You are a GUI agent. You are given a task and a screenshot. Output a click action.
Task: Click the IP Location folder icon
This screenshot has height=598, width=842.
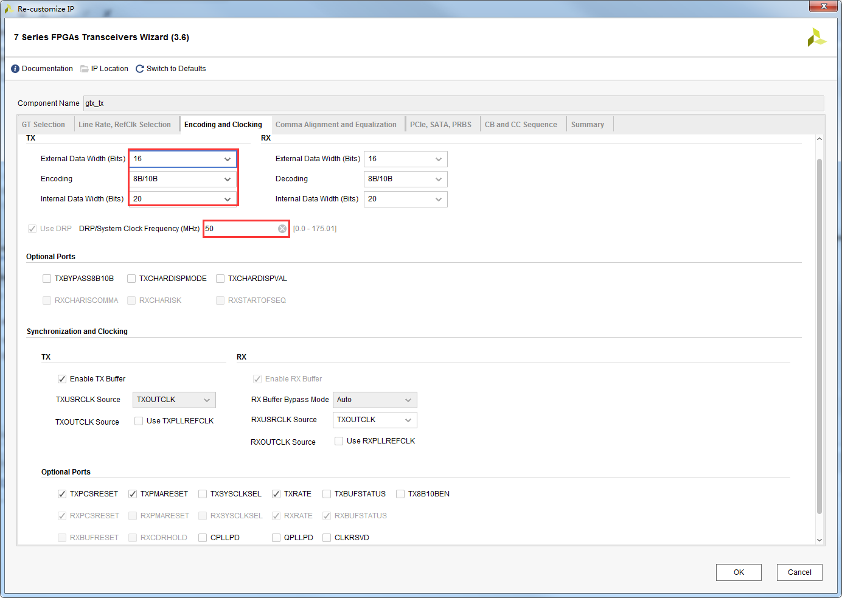[85, 69]
